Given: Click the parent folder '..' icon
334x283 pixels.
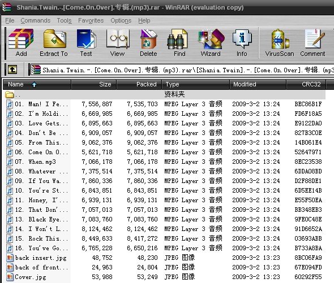Looking at the screenshot, I should pos(10,94).
